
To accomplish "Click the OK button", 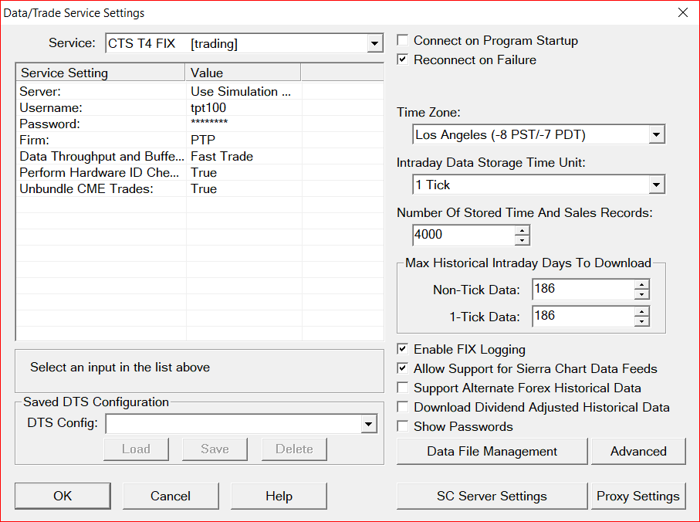I will click(x=63, y=496).
